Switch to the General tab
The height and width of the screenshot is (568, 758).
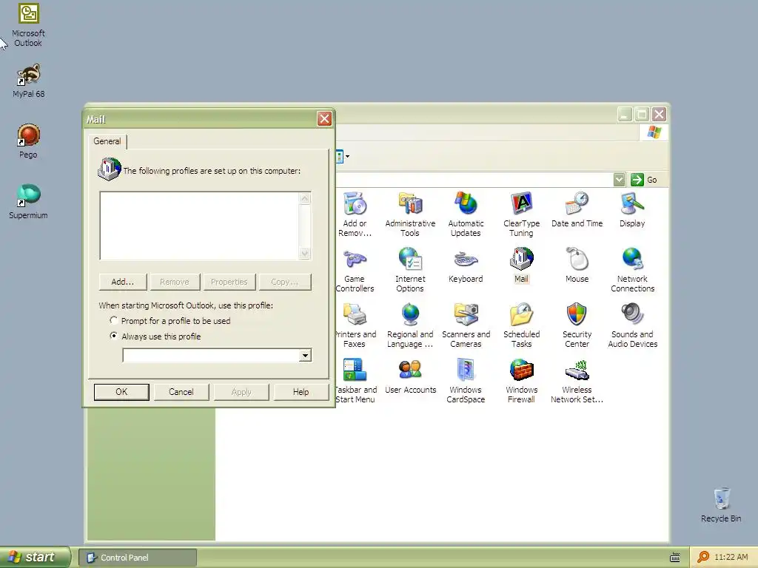coord(107,141)
